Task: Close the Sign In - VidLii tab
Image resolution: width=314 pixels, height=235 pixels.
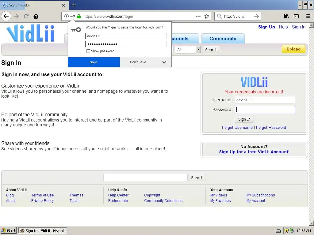Action: [x=63, y=5]
